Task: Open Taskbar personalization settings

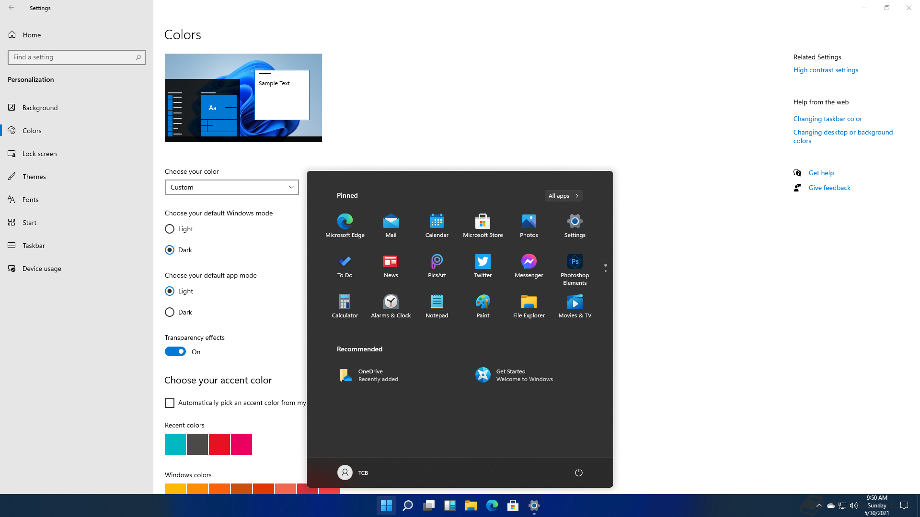Action: (x=77, y=246)
